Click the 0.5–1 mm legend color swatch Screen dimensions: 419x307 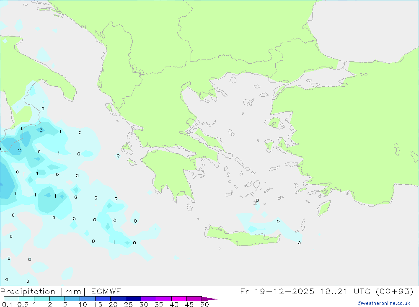[26, 299]
